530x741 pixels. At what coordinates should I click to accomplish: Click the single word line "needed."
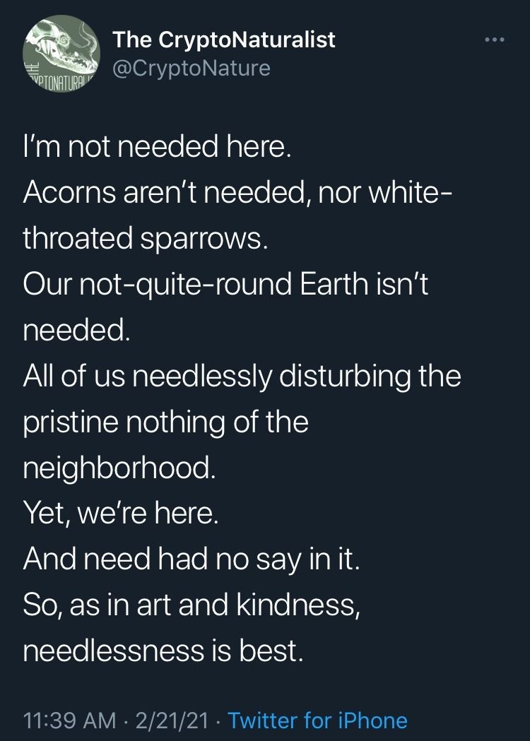point(76,330)
